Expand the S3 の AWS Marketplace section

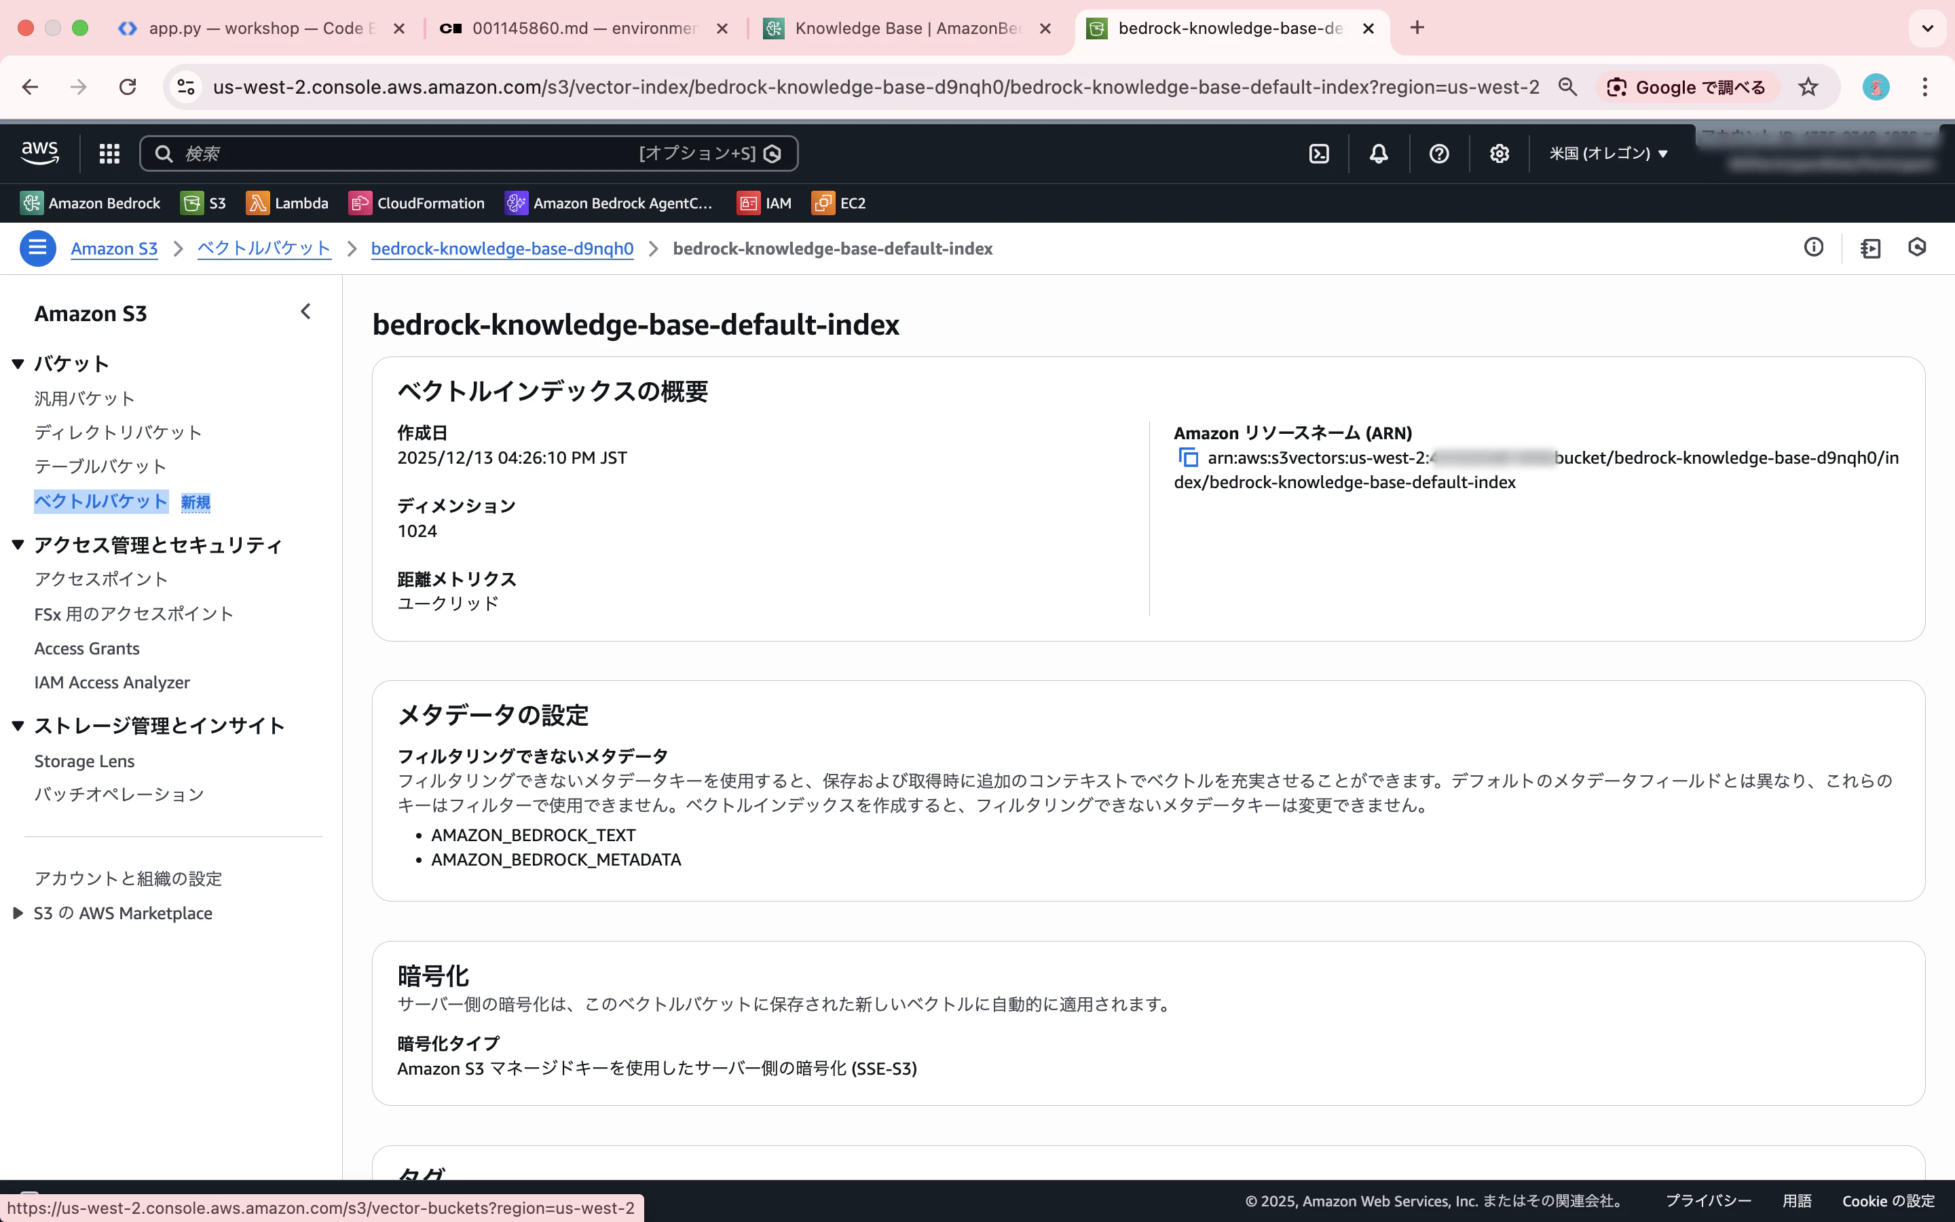point(18,913)
